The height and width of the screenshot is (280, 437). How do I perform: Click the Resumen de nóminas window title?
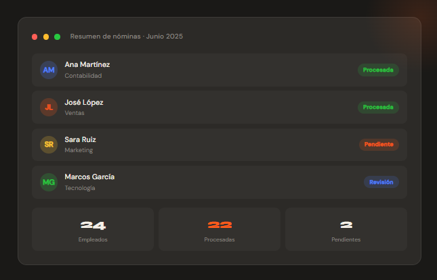point(126,37)
